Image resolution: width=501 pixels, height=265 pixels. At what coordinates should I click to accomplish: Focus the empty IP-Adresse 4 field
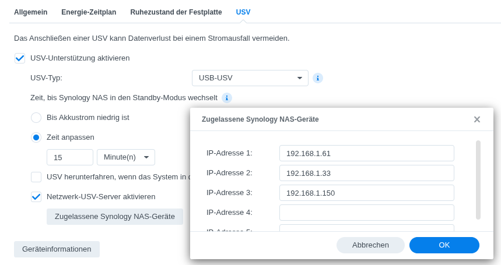[x=367, y=213]
